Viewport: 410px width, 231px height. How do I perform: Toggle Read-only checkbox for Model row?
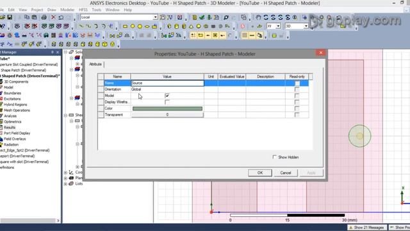[297, 96]
